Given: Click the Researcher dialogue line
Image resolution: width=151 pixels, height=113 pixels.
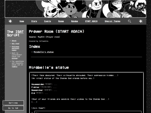Looking at the screenshot, I should tap(44, 90).
